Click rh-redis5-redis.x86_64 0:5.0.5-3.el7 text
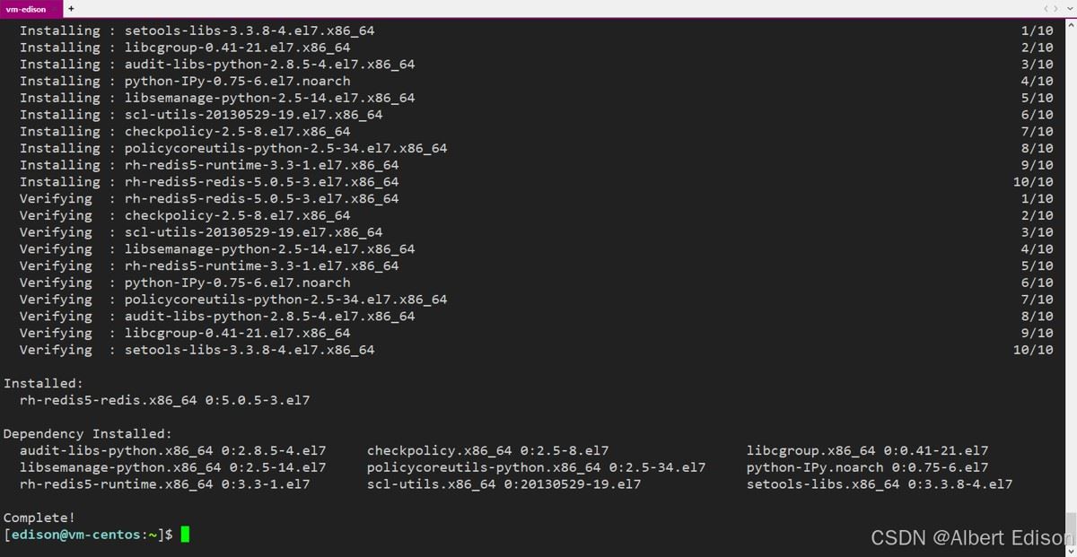The height and width of the screenshot is (557, 1077). (164, 400)
